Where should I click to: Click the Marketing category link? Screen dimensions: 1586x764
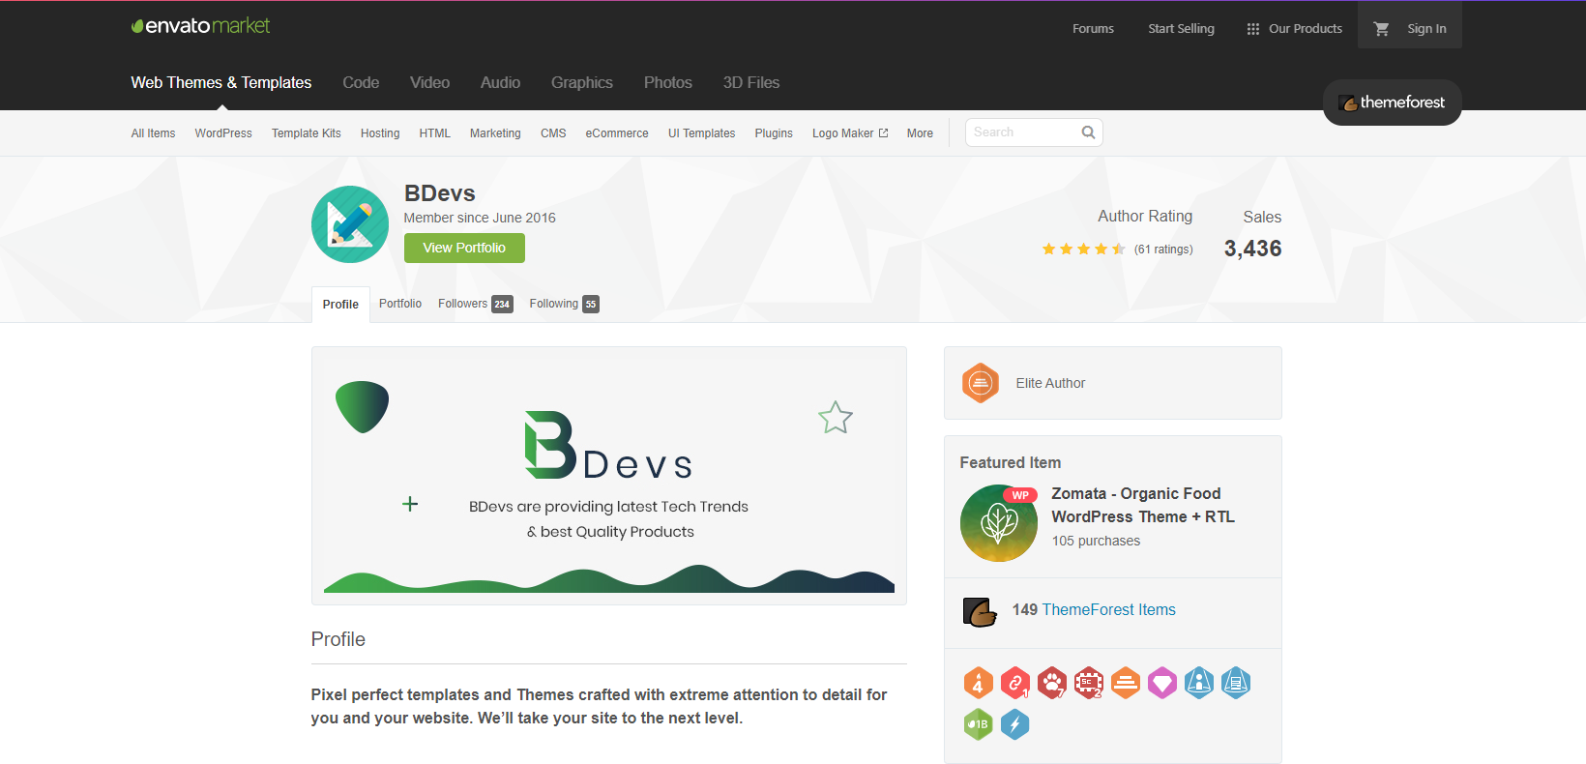495,133
